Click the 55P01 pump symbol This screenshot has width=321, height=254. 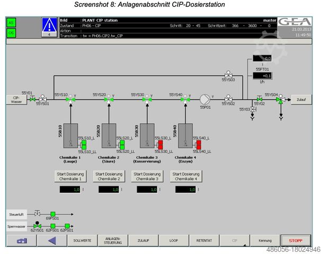pos(205,98)
